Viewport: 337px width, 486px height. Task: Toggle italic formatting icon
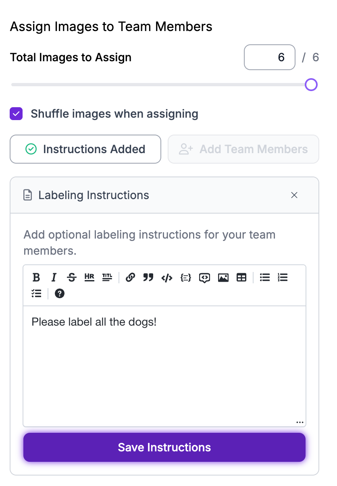pyautogui.click(x=54, y=277)
